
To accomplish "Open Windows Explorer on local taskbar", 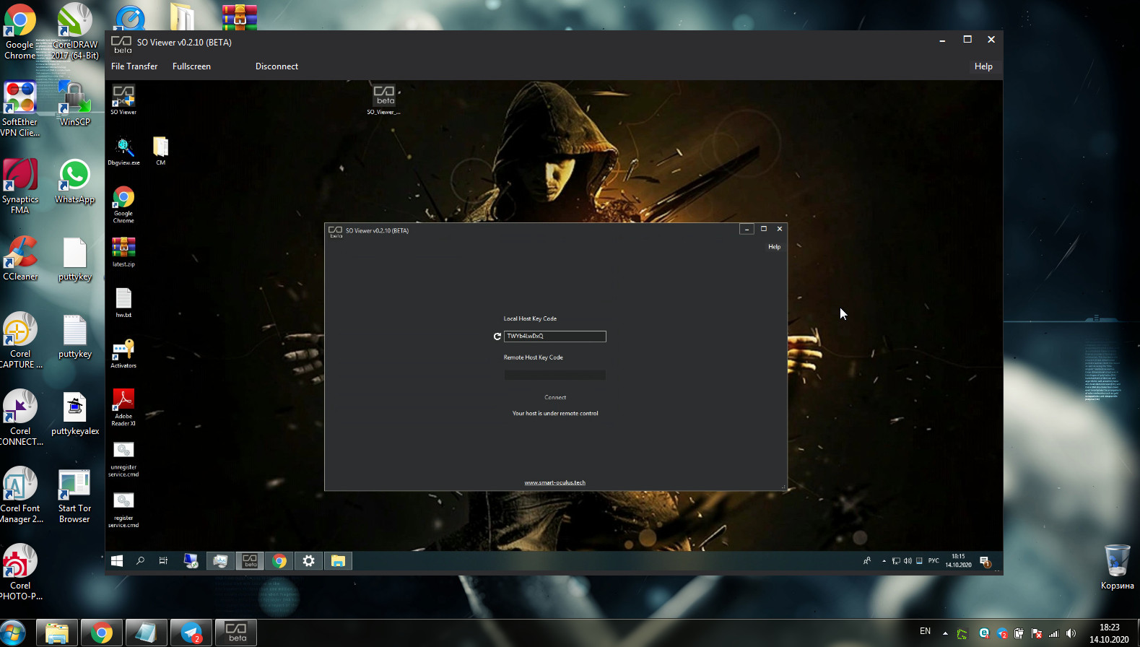I will tap(56, 633).
